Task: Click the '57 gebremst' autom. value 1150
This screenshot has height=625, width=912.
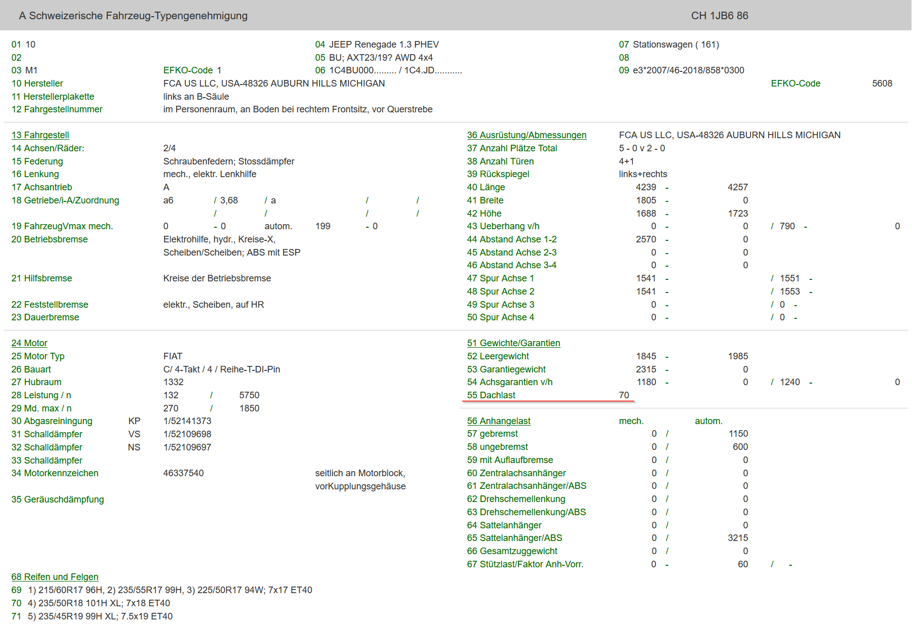Action: coord(738,434)
